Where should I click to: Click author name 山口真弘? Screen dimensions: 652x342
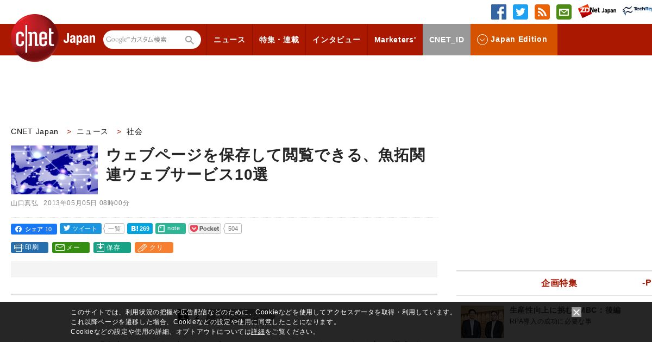(x=24, y=203)
